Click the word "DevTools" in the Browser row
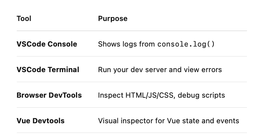The height and width of the screenshot is (138, 268). pos(65,95)
